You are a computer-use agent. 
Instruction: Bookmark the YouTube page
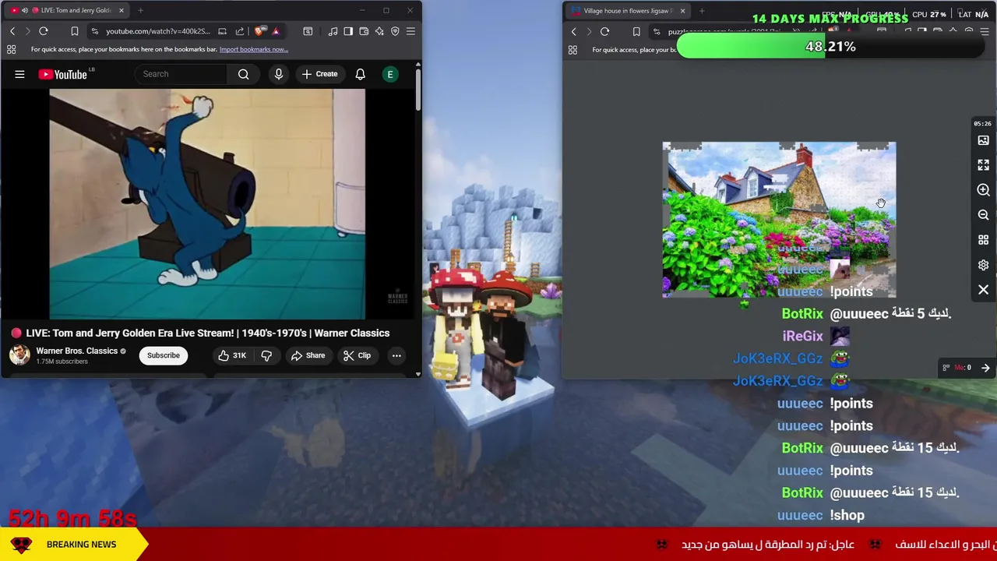pos(75,31)
